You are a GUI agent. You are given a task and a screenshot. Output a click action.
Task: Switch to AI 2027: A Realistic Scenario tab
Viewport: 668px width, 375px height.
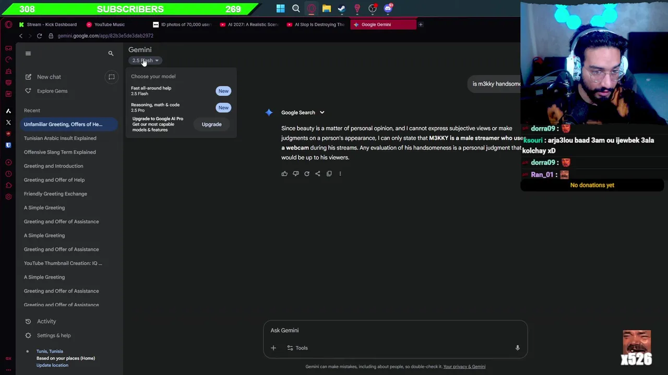click(x=249, y=24)
